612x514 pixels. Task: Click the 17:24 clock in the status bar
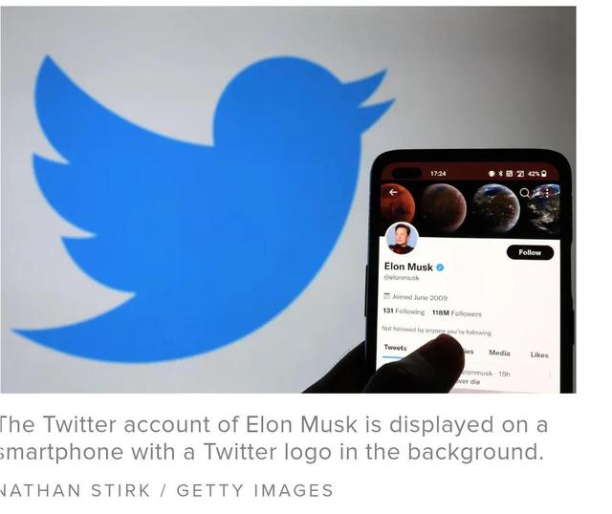pyautogui.click(x=438, y=174)
